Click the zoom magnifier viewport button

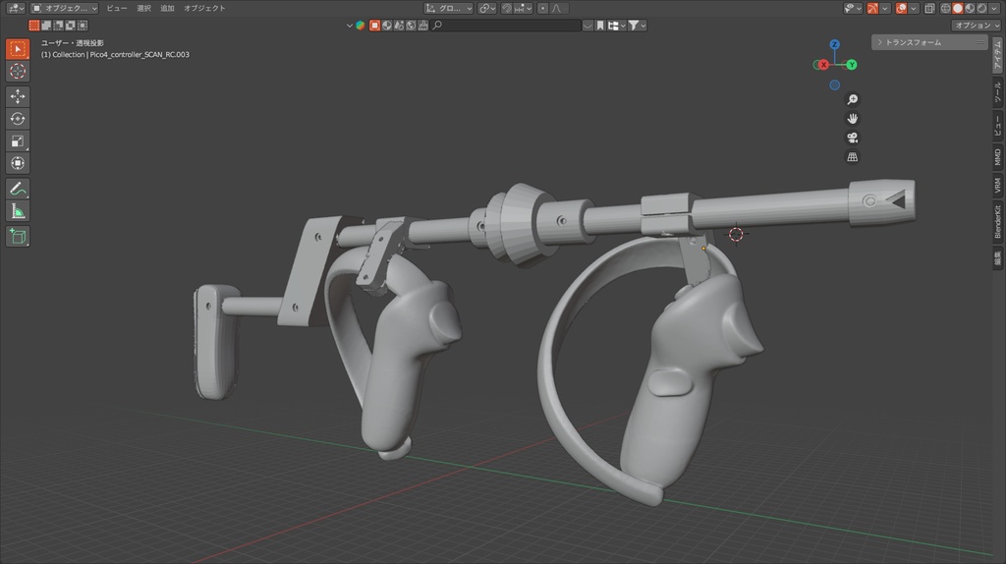click(852, 99)
